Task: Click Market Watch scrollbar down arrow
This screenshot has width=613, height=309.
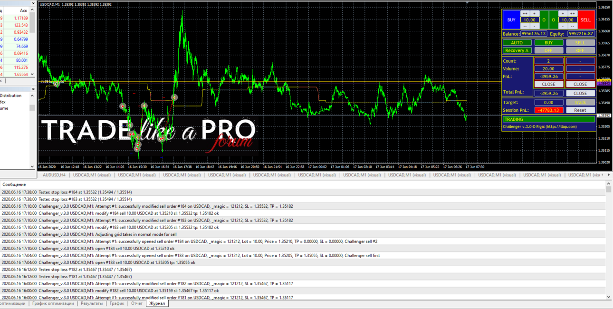Action: point(32,74)
